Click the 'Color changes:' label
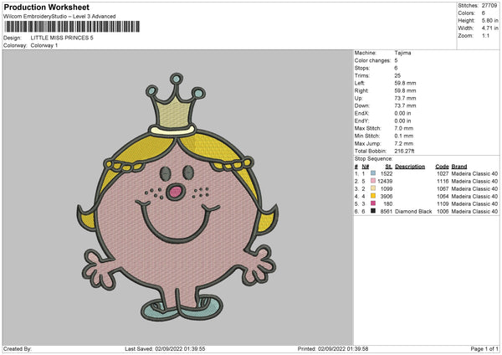The width and height of the screenshot is (502, 355). coord(372,60)
